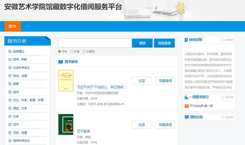Click 馆藏借阅 for 艺术鉴赏 book
Image resolution: width=245 pixels, height=145 pixels.
pos(165,125)
